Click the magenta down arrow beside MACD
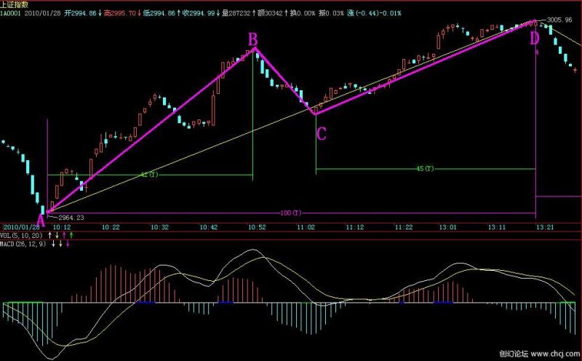The image size is (582, 361). click(x=68, y=243)
